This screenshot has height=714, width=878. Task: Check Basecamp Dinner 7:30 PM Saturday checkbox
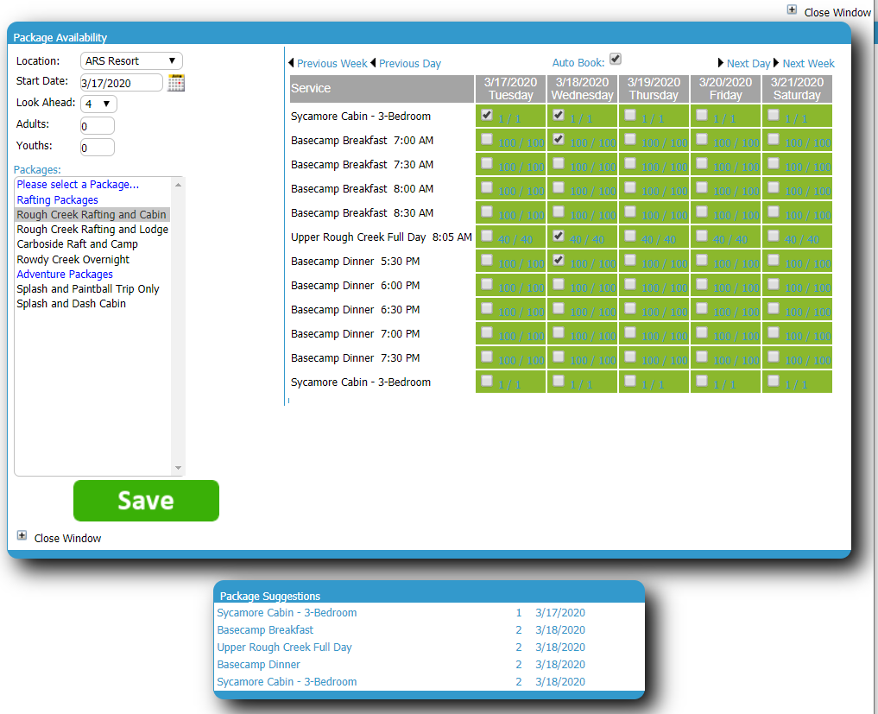click(774, 357)
